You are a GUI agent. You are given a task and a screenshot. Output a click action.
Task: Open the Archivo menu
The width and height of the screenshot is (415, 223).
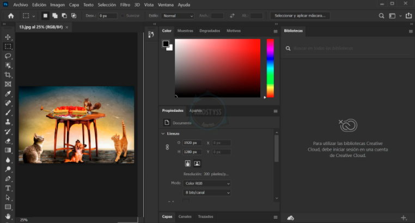click(x=21, y=5)
